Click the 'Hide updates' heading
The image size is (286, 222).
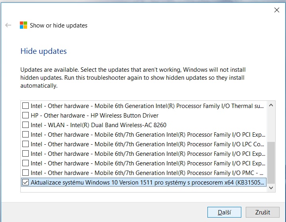(43, 51)
